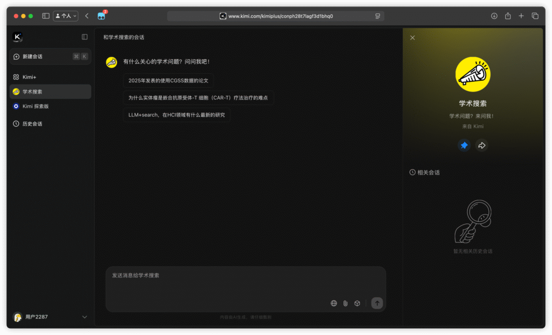The height and width of the screenshot is (335, 552).
Task: Open Kimi 探索版 from the sidebar
Action: (x=50, y=106)
